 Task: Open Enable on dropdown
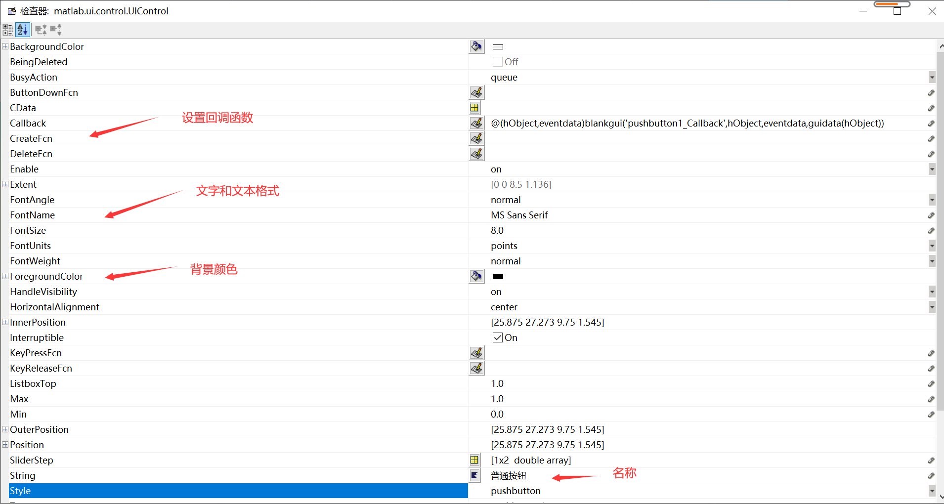point(932,169)
